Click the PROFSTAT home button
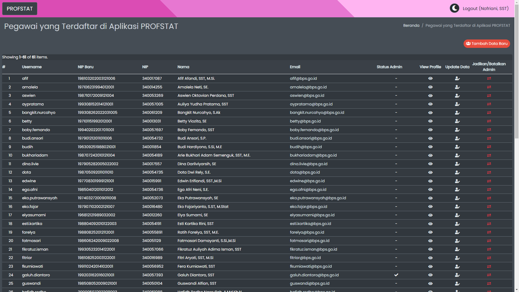519x292 pixels. [20, 9]
